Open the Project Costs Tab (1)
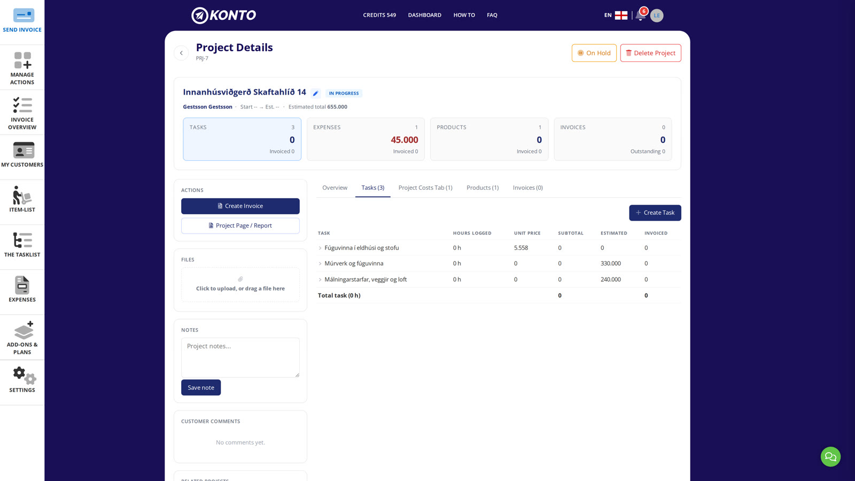Viewport: 855px width, 481px height. [x=425, y=188]
